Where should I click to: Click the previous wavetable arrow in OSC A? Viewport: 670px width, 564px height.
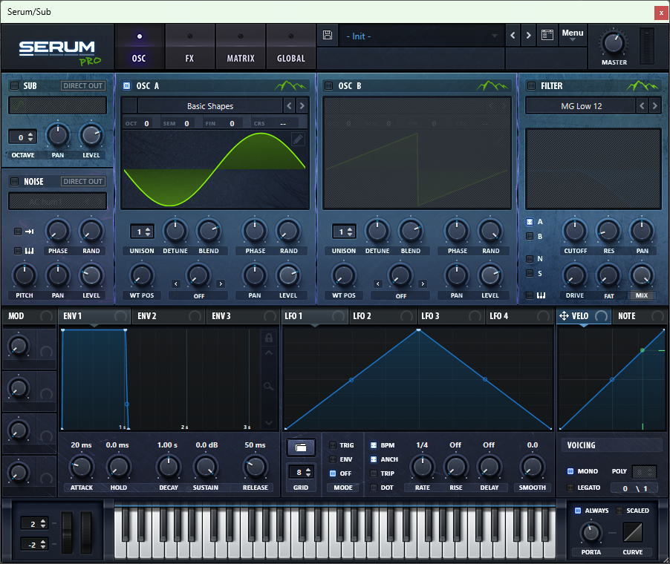point(289,105)
